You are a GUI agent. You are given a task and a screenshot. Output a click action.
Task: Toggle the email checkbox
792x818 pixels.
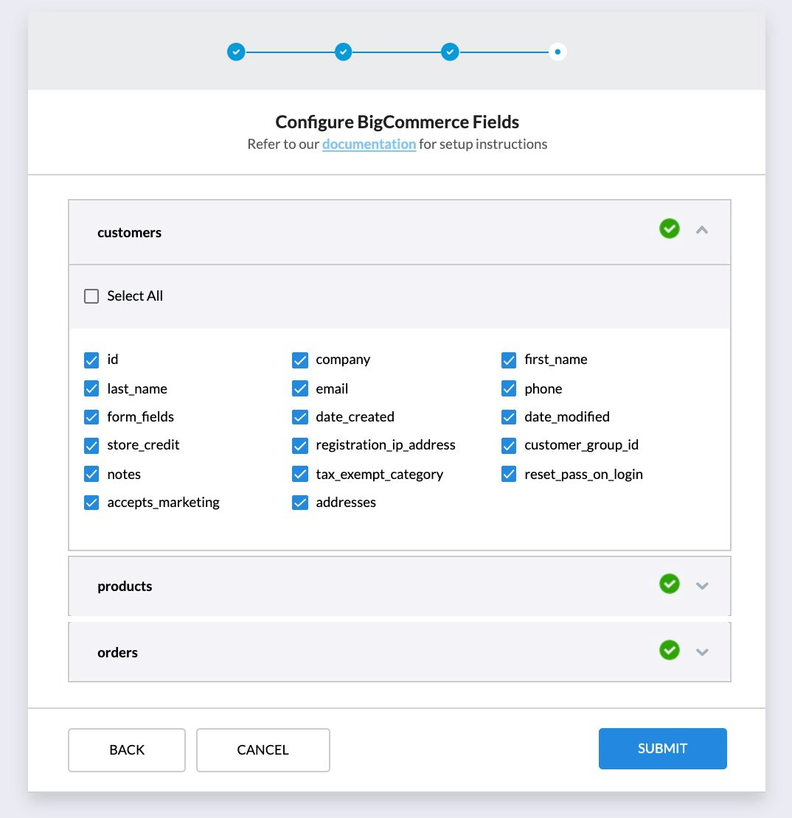(300, 388)
